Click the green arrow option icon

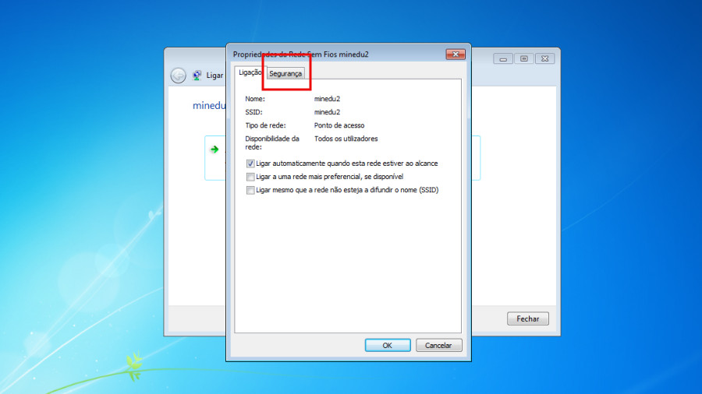pos(214,149)
